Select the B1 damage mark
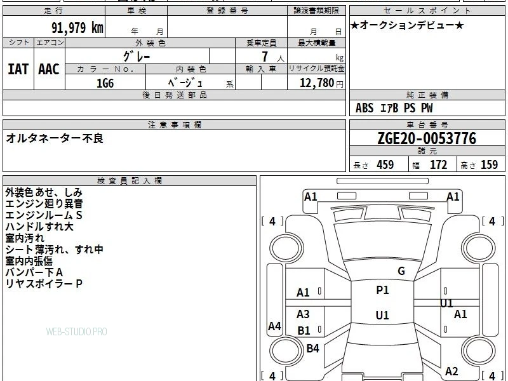The height and width of the screenshot is (381, 508). click(304, 331)
